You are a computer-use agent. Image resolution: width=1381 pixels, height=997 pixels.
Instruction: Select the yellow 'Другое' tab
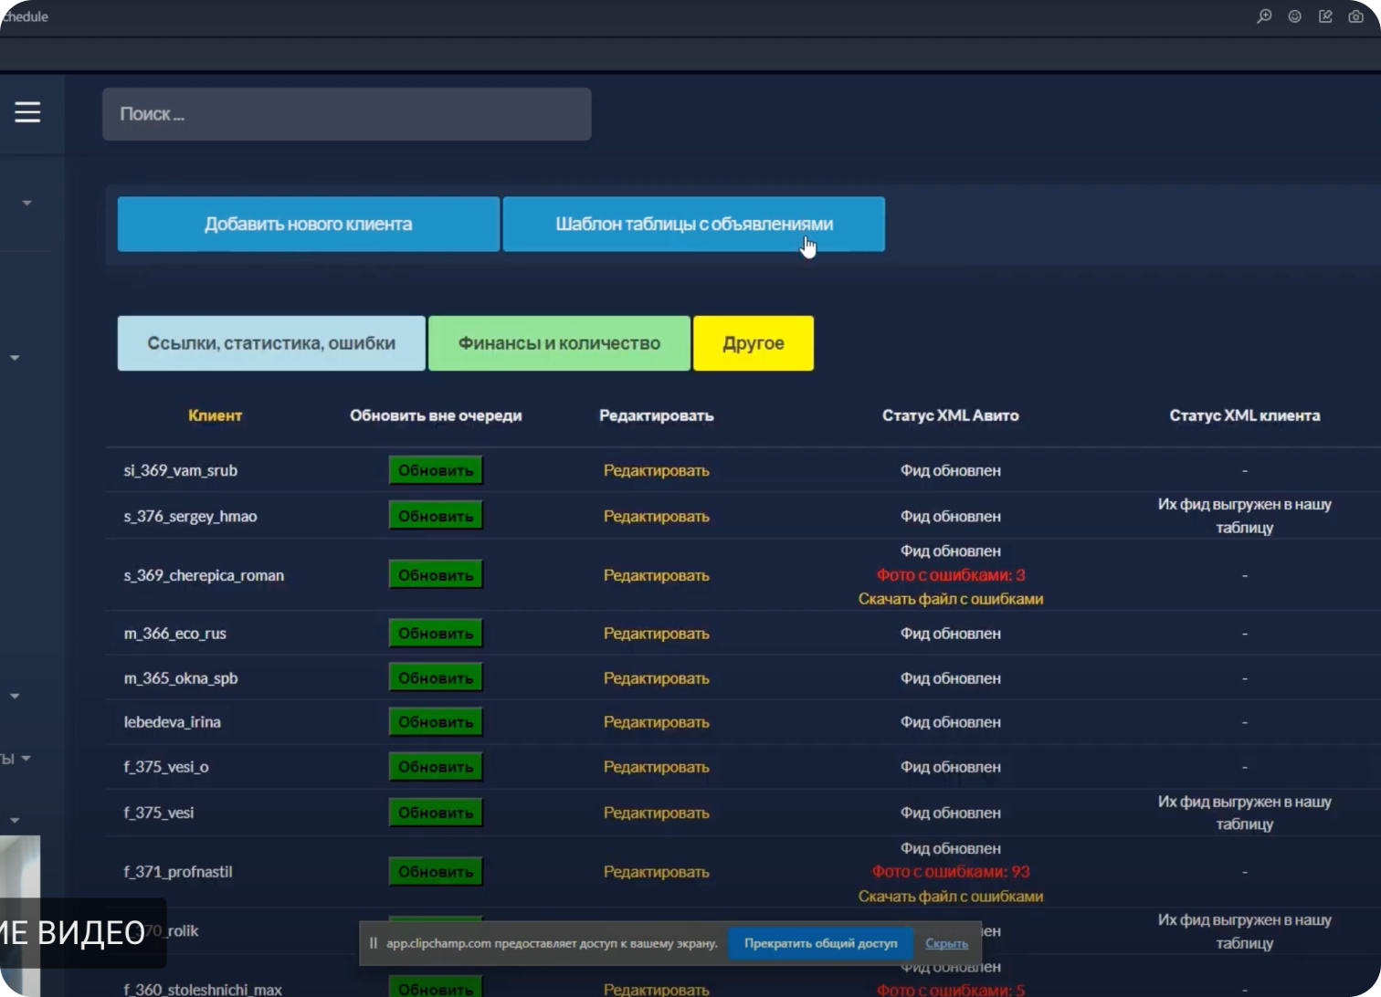754,343
